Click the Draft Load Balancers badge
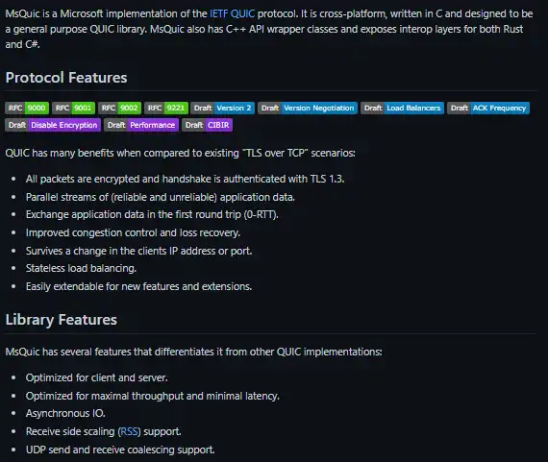Image resolution: width=548 pixels, height=462 pixels. (402, 108)
